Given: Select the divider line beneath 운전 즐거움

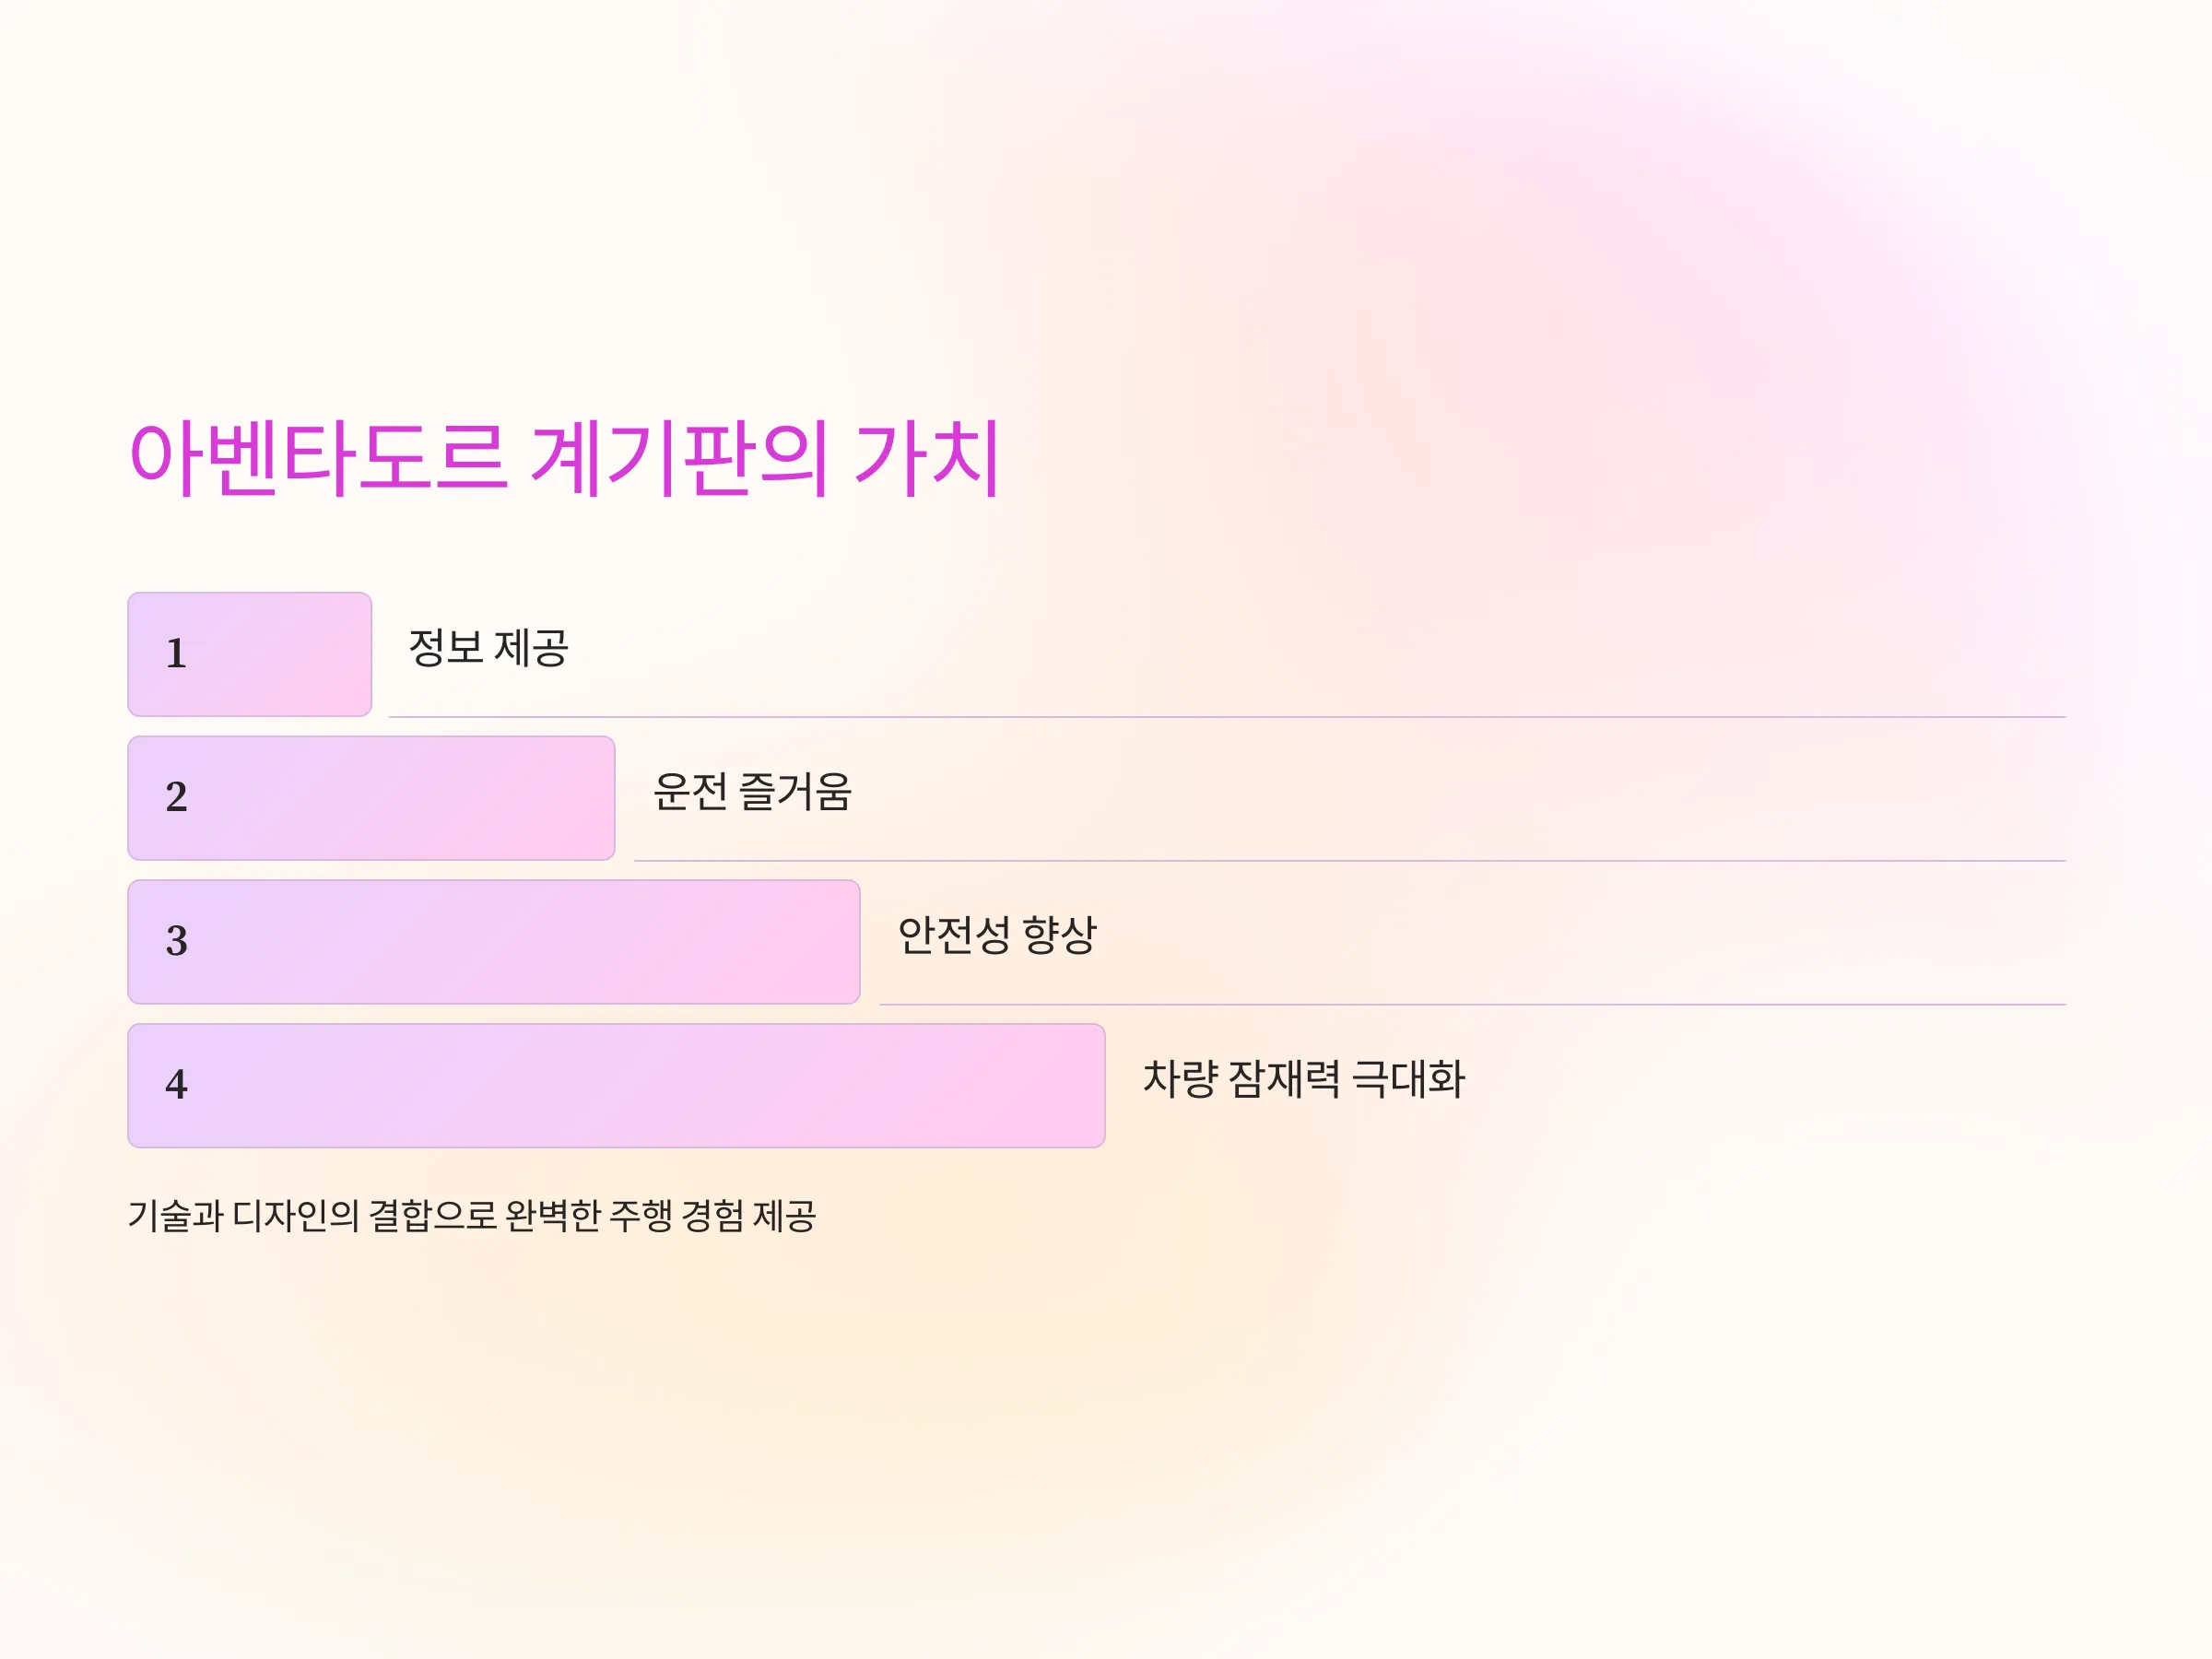Looking at the screenshot, I should point(1350,861).
